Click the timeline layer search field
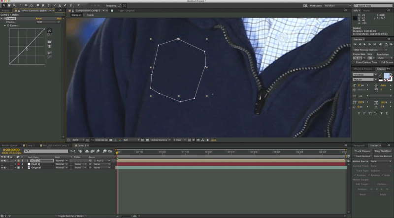The image size is (394, 218). [x=46, y=151]
